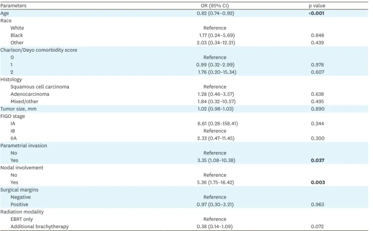Click the p value column header

click(317, 6)
